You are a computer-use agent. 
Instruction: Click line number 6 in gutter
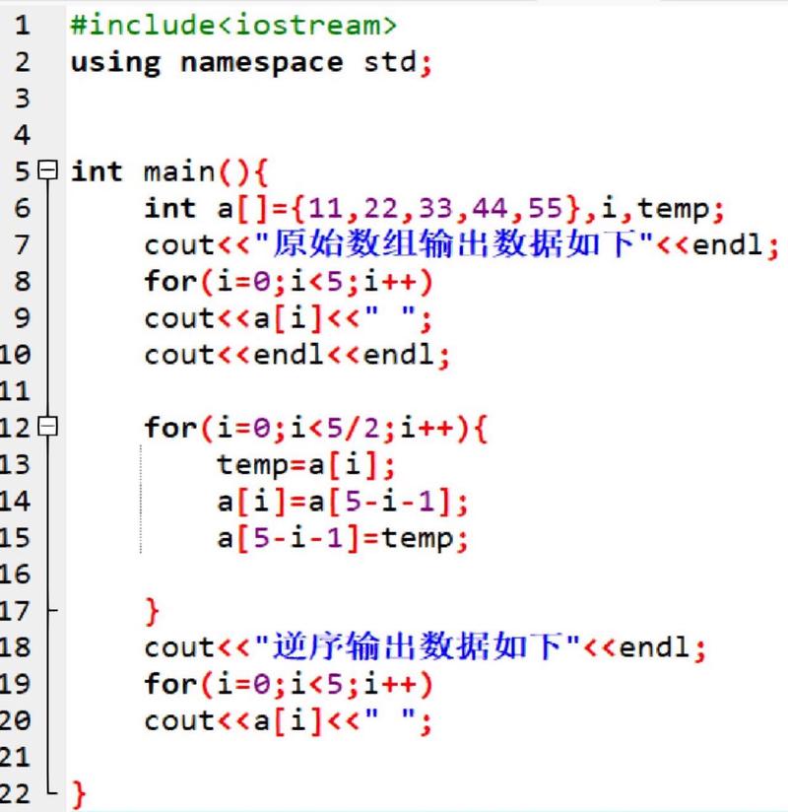tap(22, 209)
